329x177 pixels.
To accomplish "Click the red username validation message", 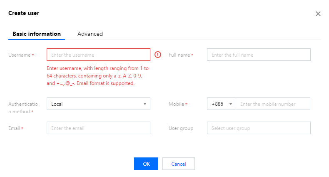I will pyautogui.click(x=98, y=75).
